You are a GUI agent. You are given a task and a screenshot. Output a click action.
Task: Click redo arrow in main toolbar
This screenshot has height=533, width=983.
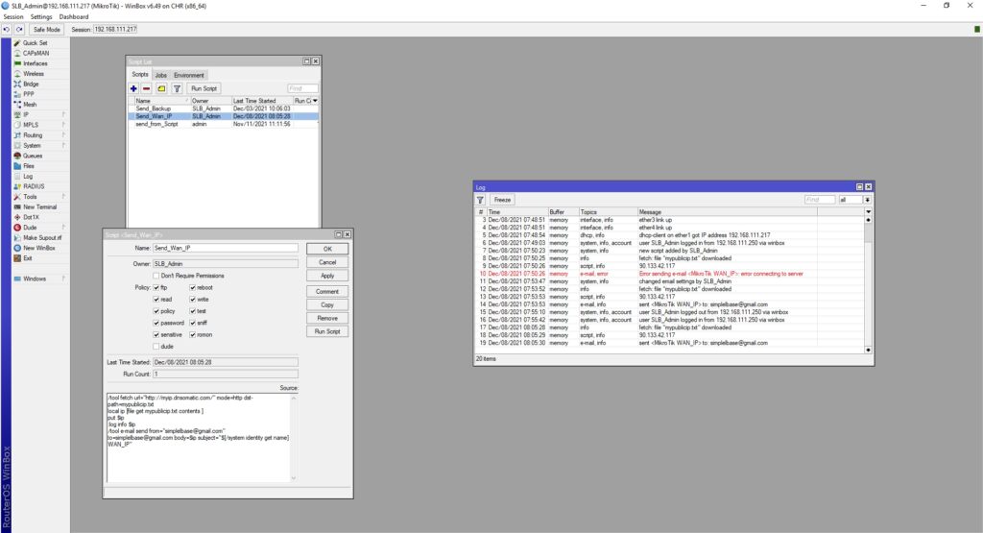pos(19,30)
